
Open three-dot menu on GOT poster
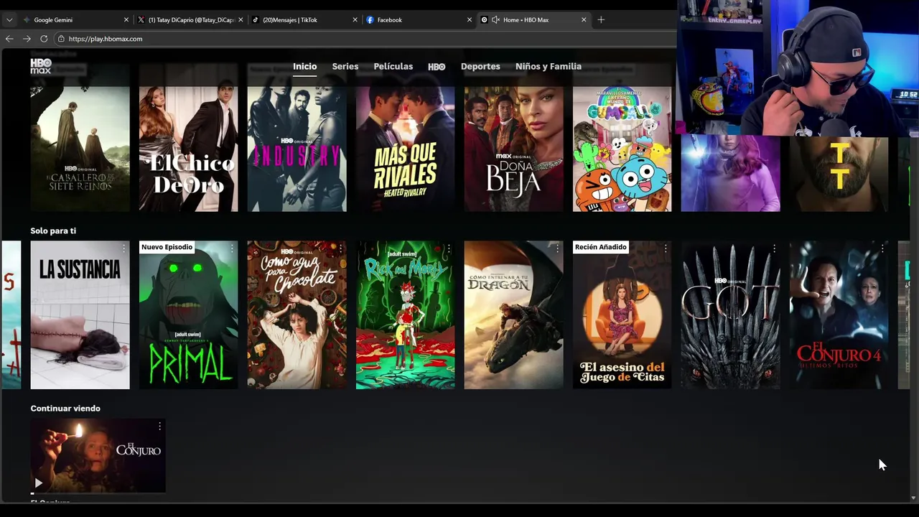(x=774, y=248)
